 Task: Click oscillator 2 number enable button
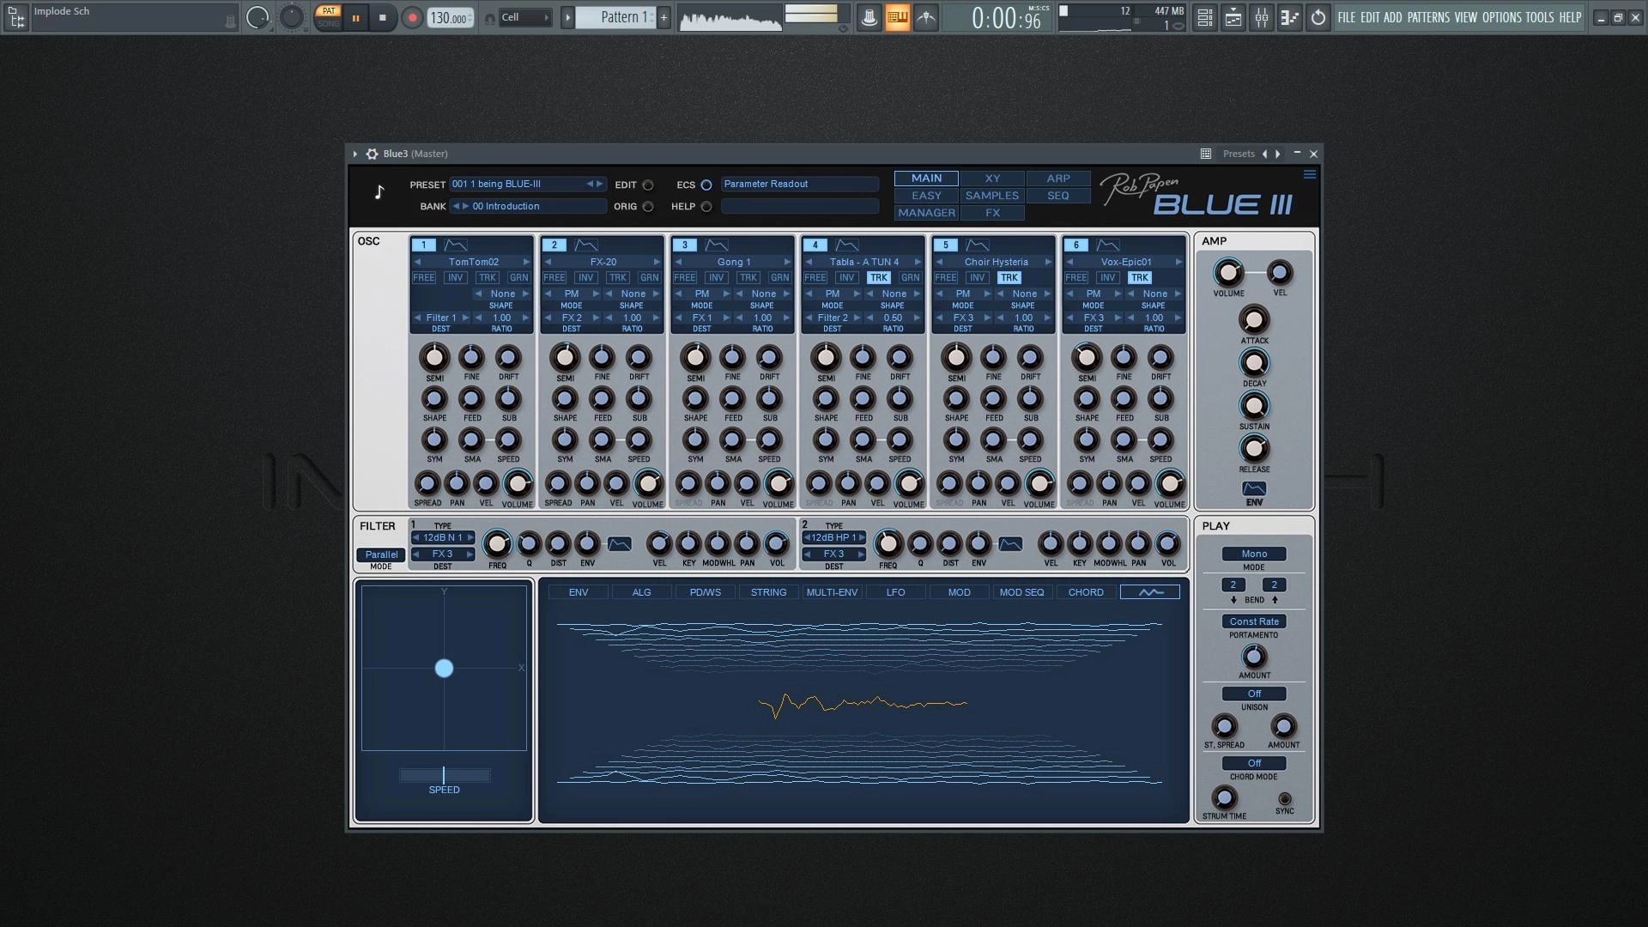pos(554,245)
